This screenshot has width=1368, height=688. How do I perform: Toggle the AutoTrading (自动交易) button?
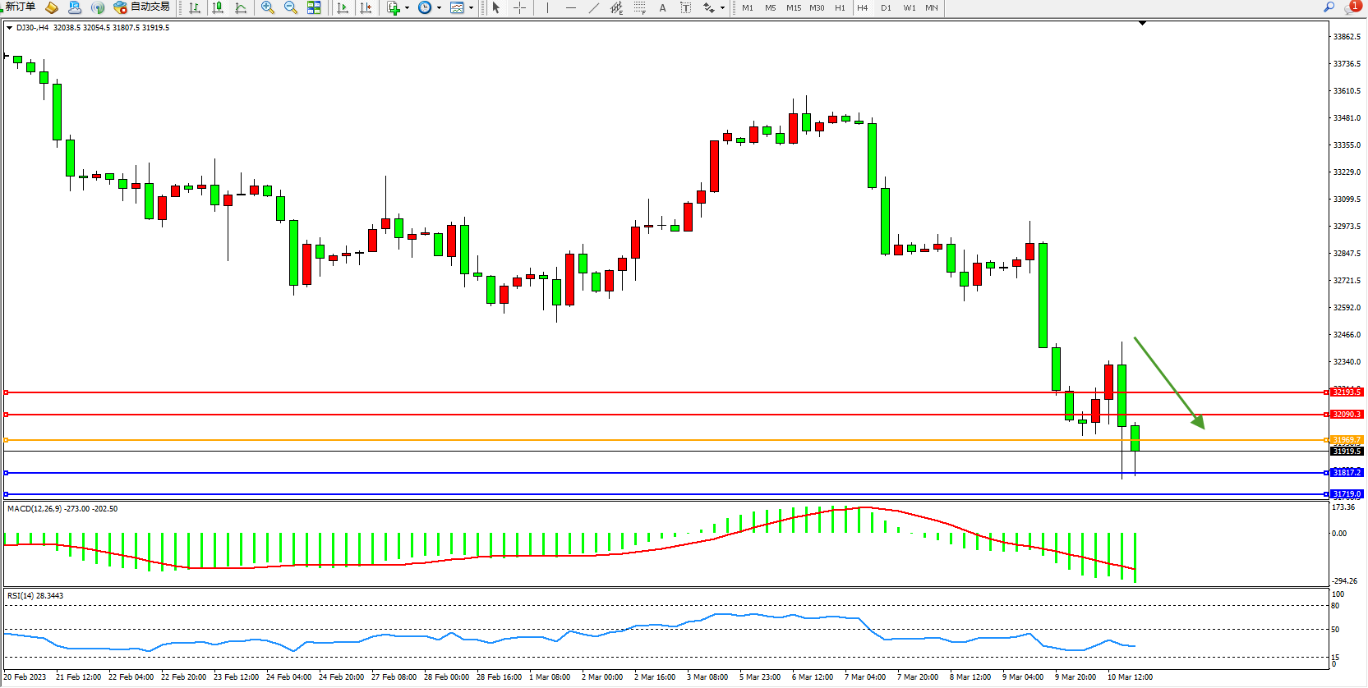[142, 7]
